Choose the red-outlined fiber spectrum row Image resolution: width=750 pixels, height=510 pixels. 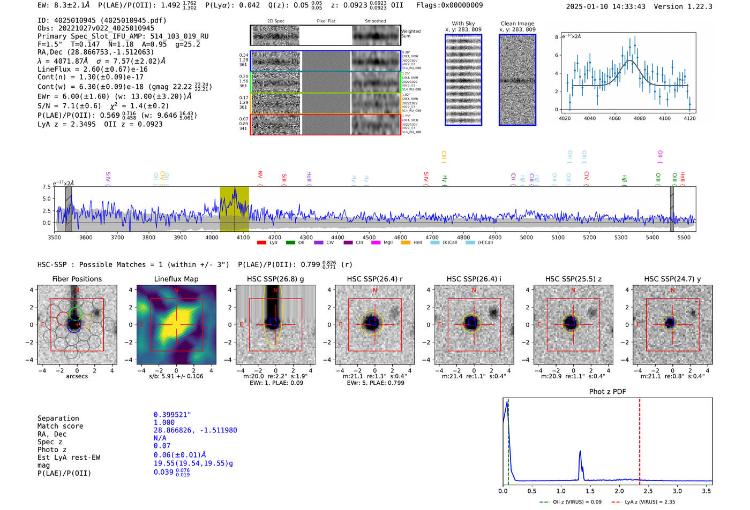pos(326,125)
